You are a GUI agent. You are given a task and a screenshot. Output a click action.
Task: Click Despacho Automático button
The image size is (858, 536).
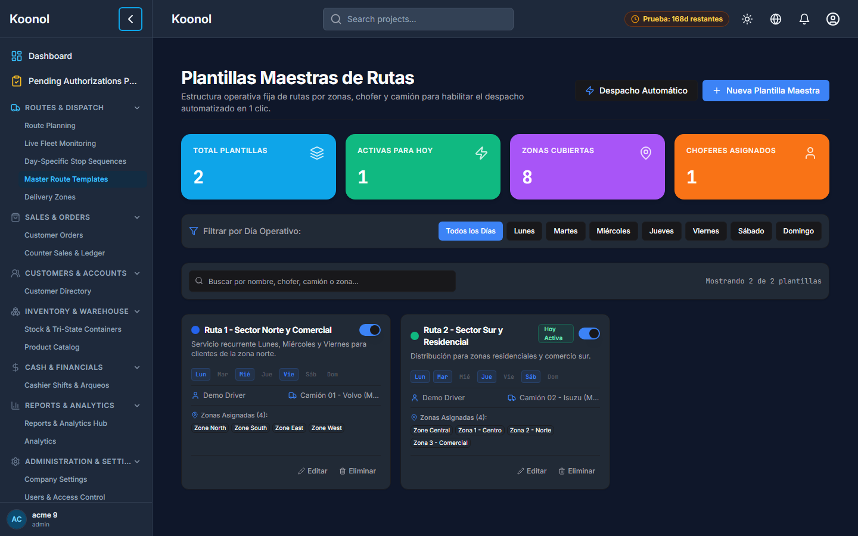pos(636,91)
